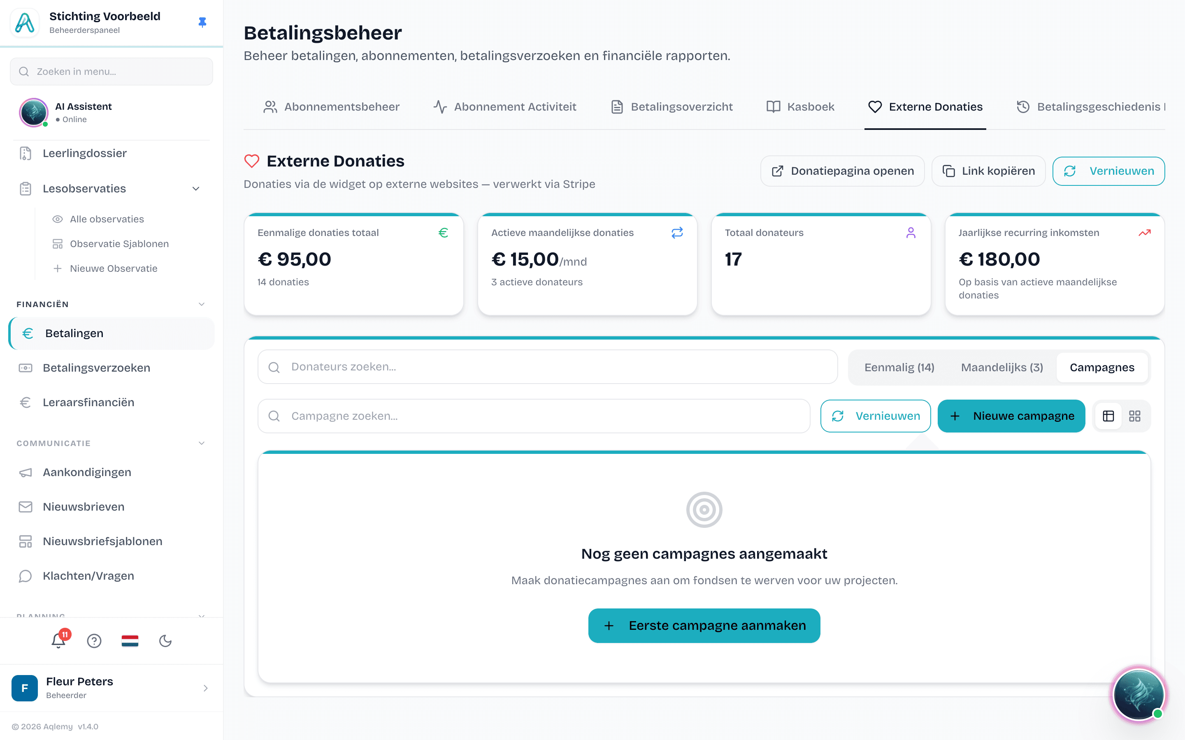Switch to table view layout
The image size is (1185, 740).
(x=1108, y=416)
